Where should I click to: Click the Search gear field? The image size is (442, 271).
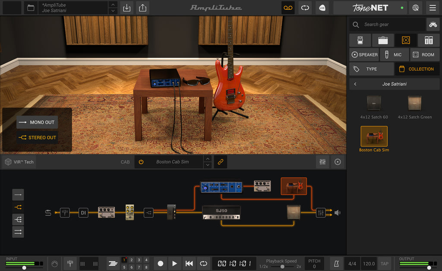click(387, 25)
